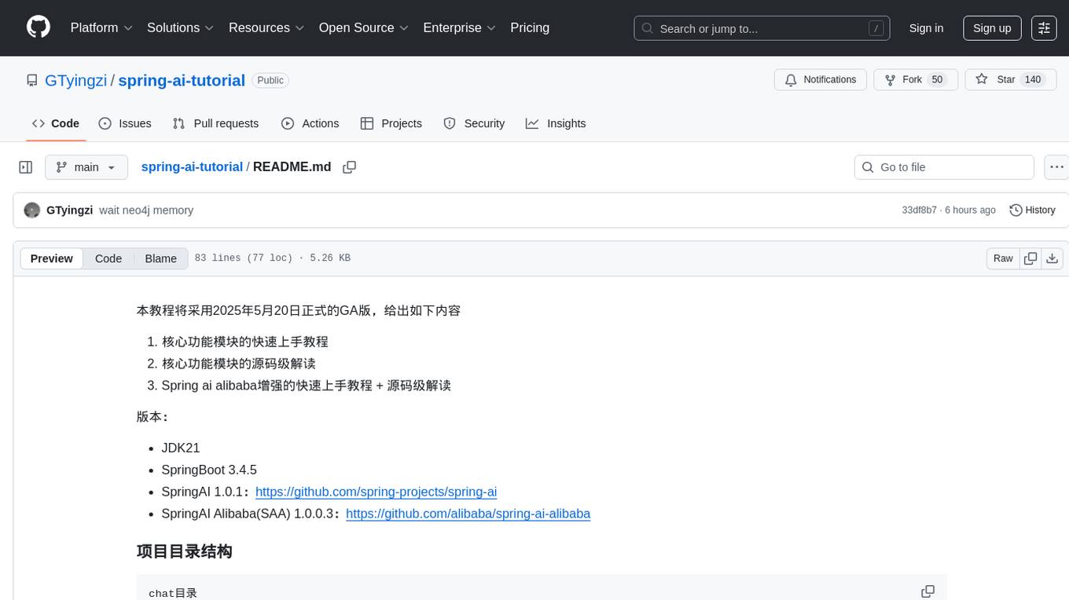The height and width of the screenshot is (600, 1069).
Task: Select the Preview view mode
Action: pyautogui.click(x=52, y=258)
